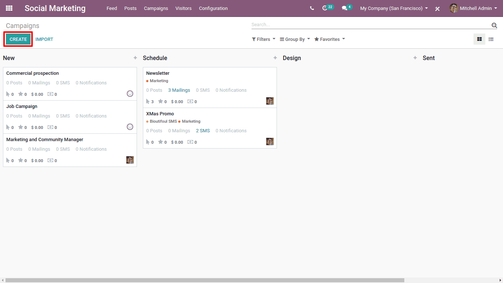Click the cursor icon on Job Campaign card

coord(8,127)
